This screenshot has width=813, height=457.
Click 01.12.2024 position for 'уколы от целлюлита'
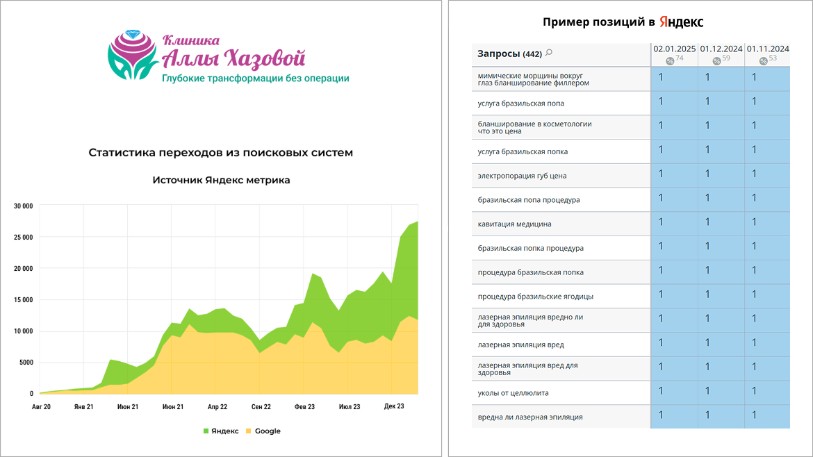[721, 392]
